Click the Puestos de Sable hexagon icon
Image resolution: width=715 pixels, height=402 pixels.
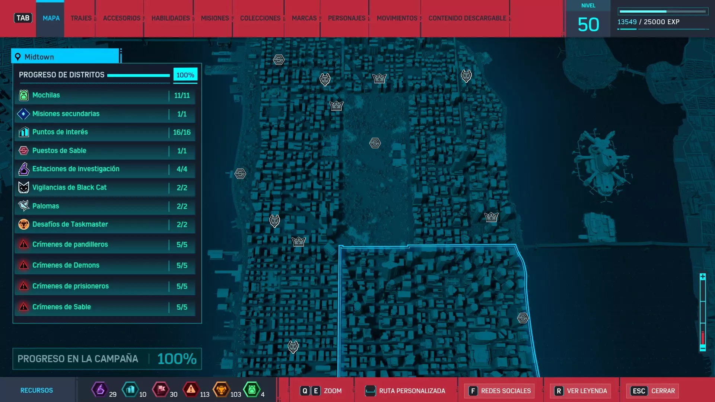click(x=23, y=151)
